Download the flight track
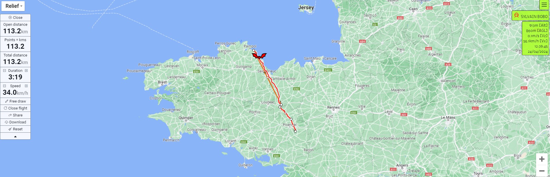The height and width of the screenshot is (177, 550). (15, 122)
